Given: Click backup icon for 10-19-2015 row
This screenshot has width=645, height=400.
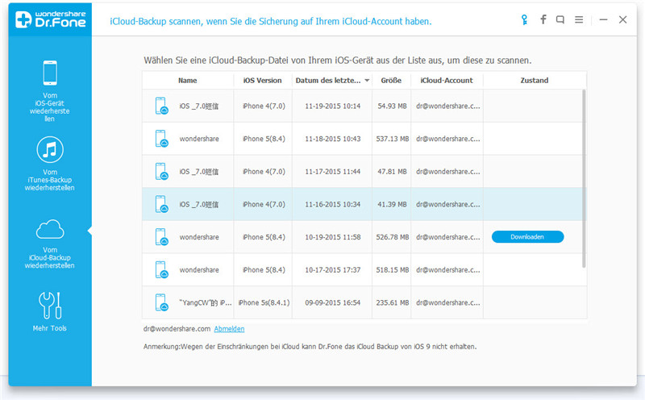Looking at the screenshot, I should tap(162, 237).
